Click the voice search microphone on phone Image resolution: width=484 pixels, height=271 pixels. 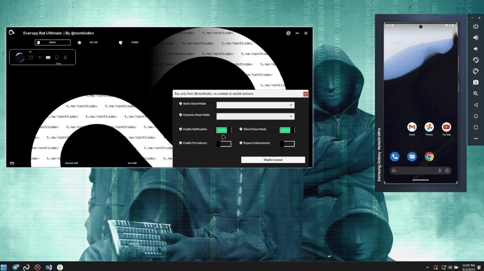(440, 170)
